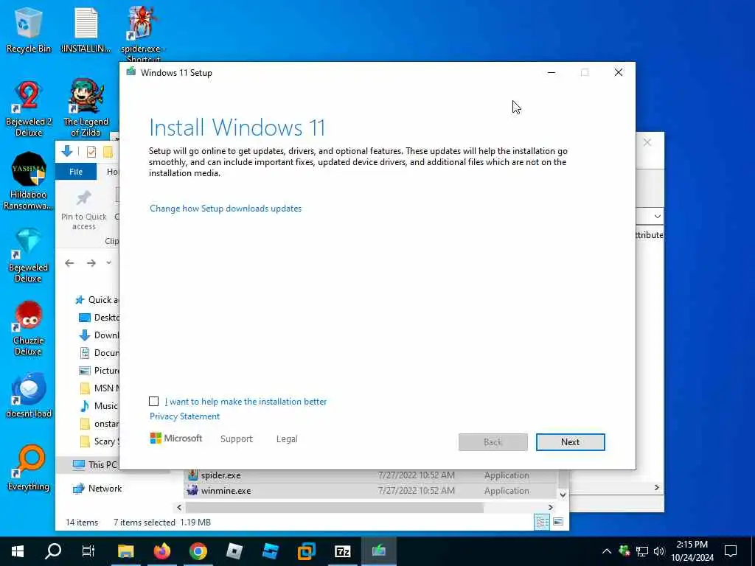The width and height of the screenshot is (755, 566).
Task: Select Quick access in Explorer sidebar
Action: (97, 300)
